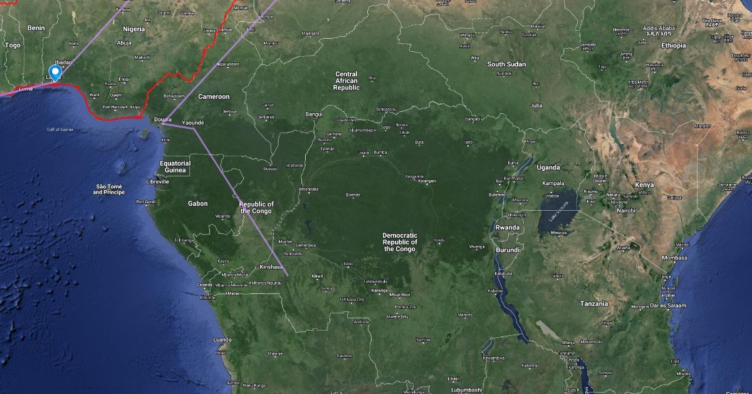Click the Kinshasa city label
The width and height of the screenshot is (752, 394).
pyautogui.click(x=271, y=267)
